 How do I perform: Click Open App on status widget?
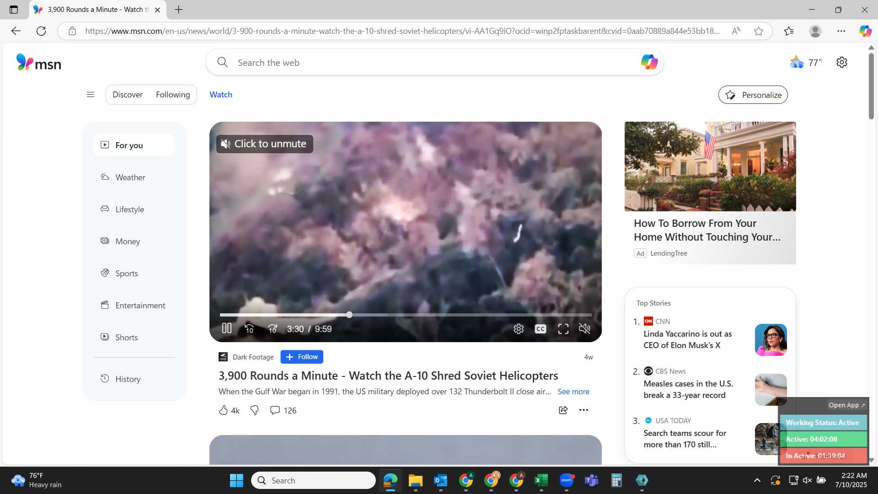click(x=847, y=405)
